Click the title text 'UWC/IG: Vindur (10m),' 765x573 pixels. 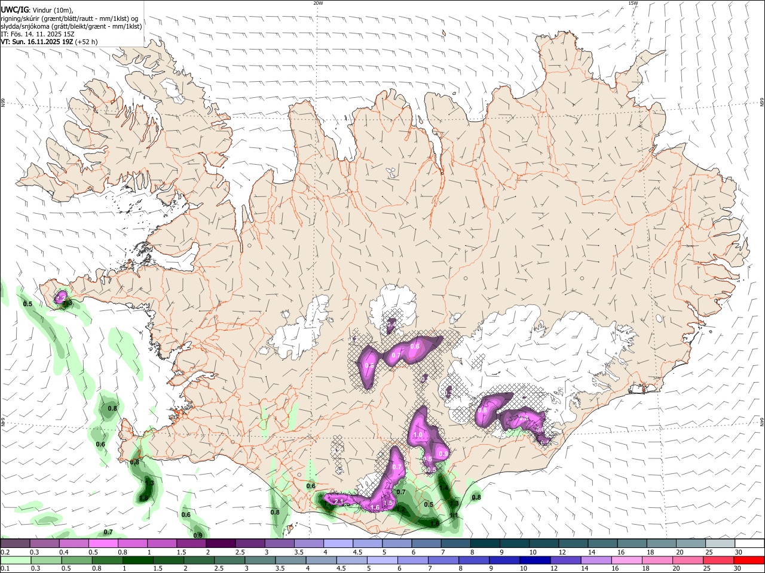(x=37, y=10)
